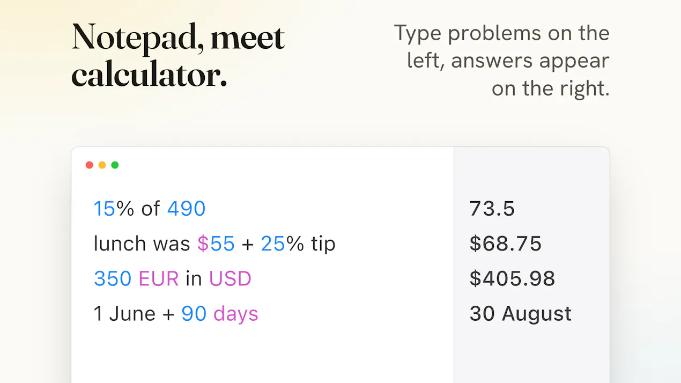Click the 73.5 result
This screenshot has width=681, height=383.
click(492, 209)
